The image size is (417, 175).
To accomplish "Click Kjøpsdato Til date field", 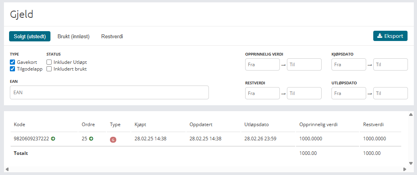I will click(390, 65).
